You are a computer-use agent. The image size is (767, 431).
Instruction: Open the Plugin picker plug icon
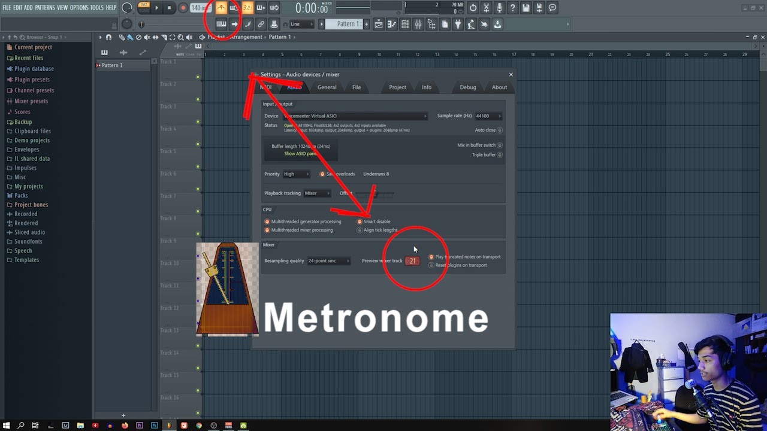tap(458, 24)
